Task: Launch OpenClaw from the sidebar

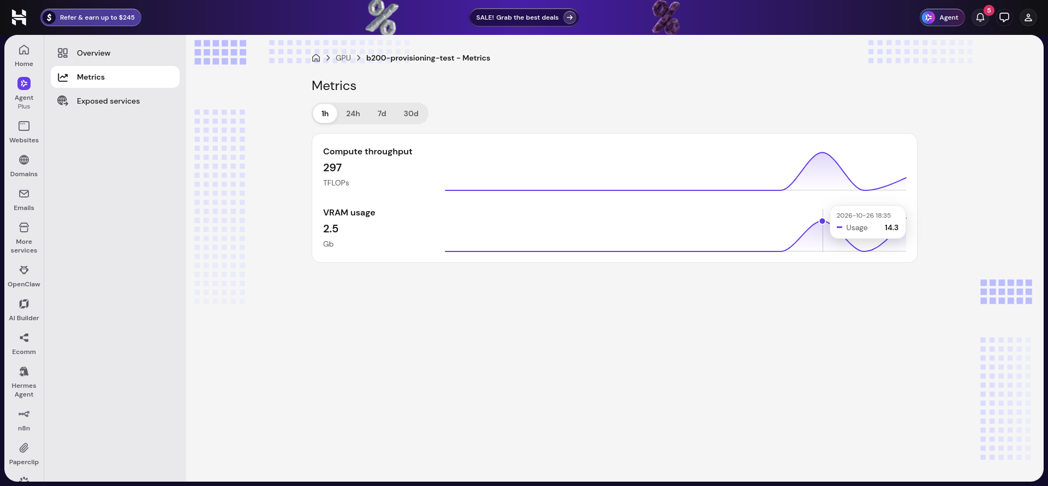Action: (24, 276)
